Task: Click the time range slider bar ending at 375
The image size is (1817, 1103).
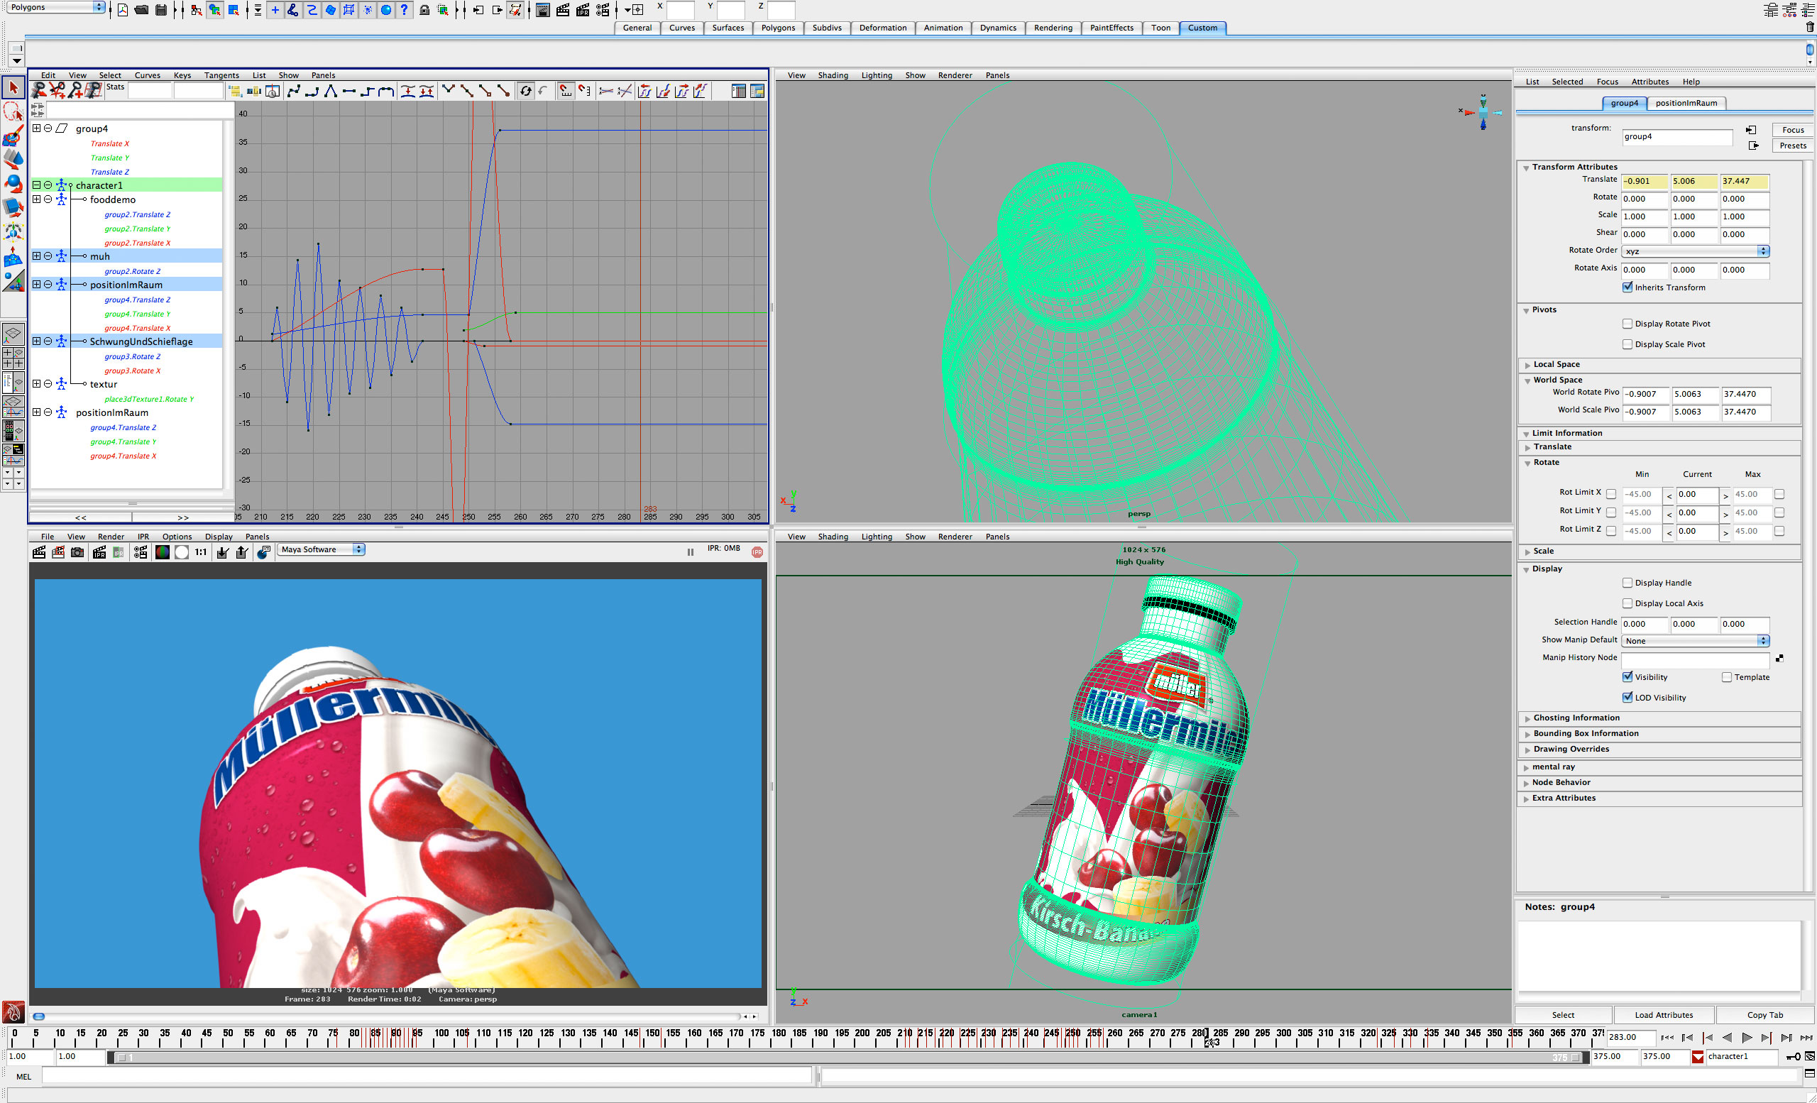Action: (x=848, y=1058)
